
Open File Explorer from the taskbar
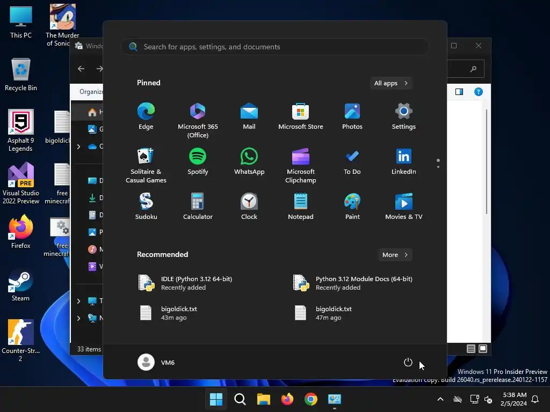[x=263, y=399]
